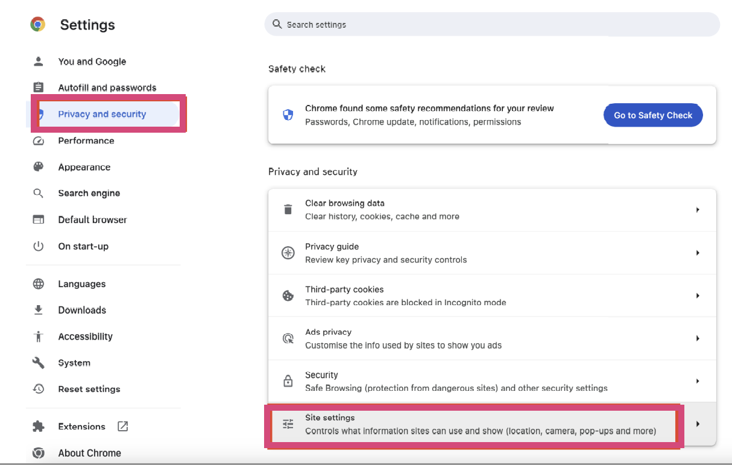The height and width of the screenshot is (465, 732).
Task: Click the Reset settings history icon
Action: pos(39,389)
